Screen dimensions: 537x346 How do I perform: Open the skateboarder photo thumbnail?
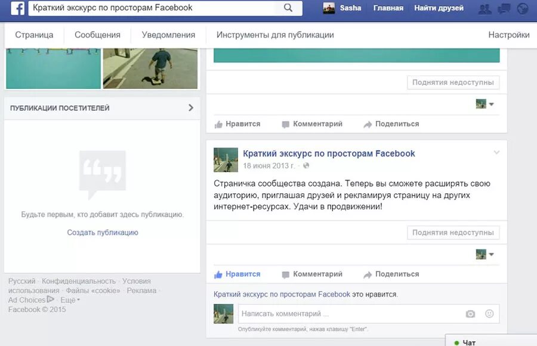coord(150,69)
